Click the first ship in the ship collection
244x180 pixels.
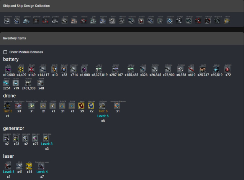(x=8, y=21)
